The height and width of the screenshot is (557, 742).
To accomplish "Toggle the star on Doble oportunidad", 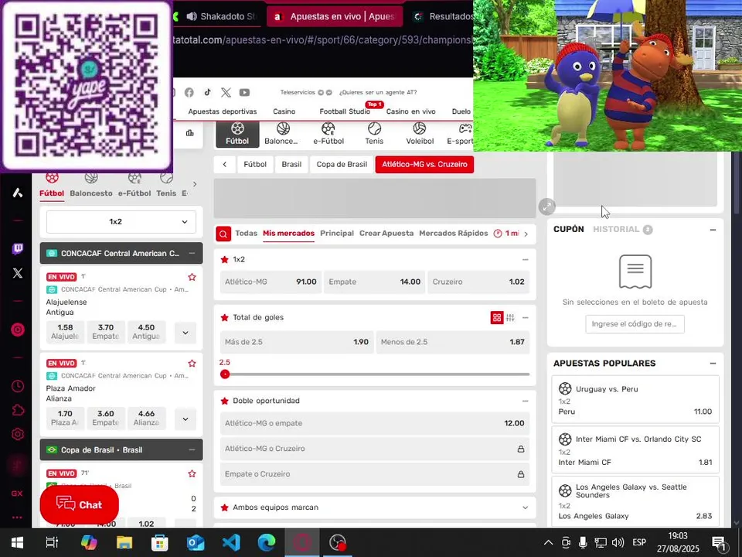I will point(225,401).
